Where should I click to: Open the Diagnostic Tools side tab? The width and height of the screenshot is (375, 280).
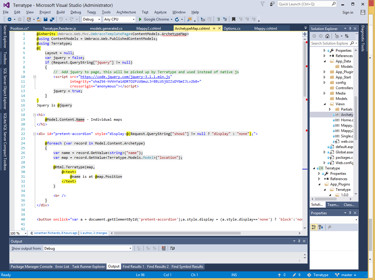click(362, 38)
